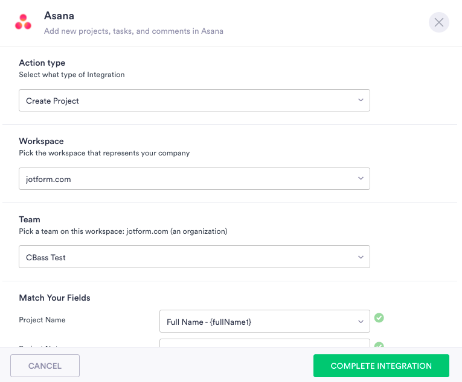
Task: Click the chevron arrow in the Full Name field
Action: pyautogui.click(x=361, y=321)
